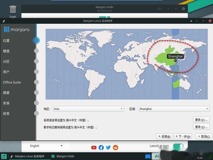
Task: Select the 摘要 step in sidebar
Action: [6, 93]
